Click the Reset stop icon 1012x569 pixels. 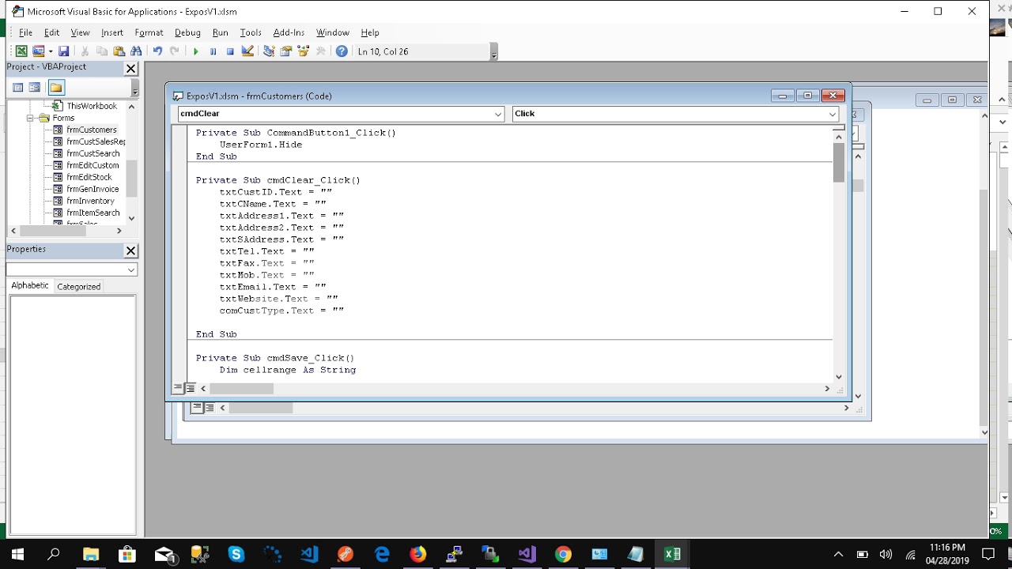click(x=230, y=51)
